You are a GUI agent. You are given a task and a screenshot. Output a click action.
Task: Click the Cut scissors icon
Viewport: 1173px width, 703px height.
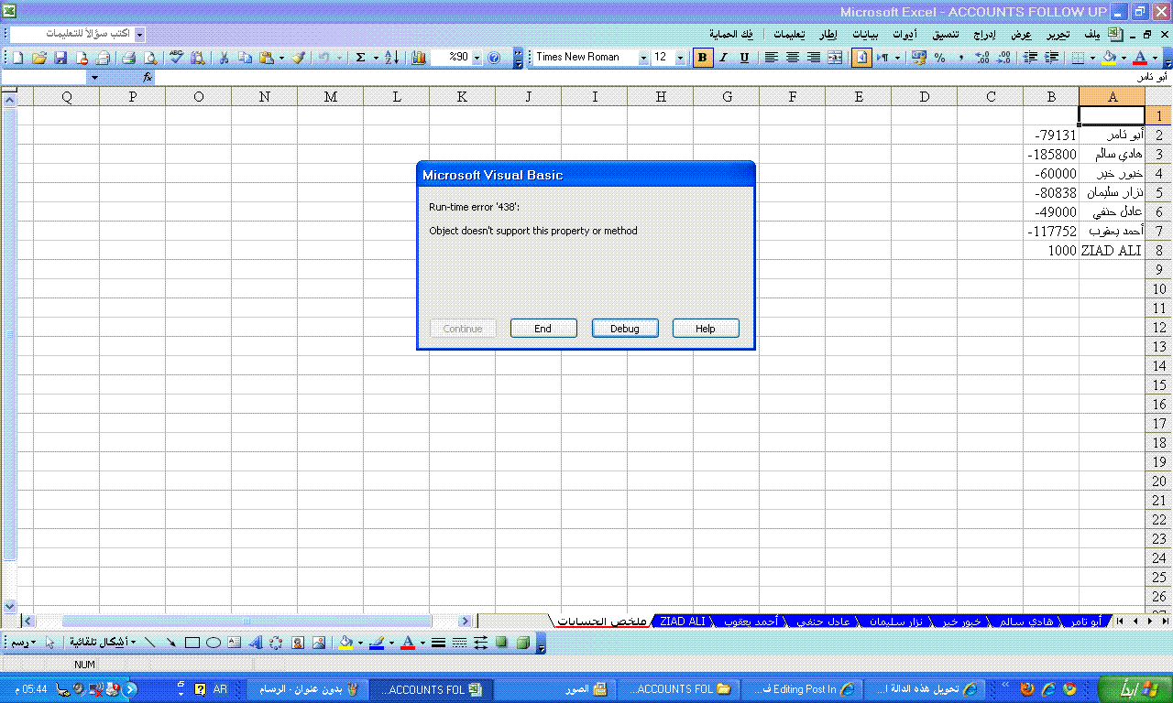(224, 57)
